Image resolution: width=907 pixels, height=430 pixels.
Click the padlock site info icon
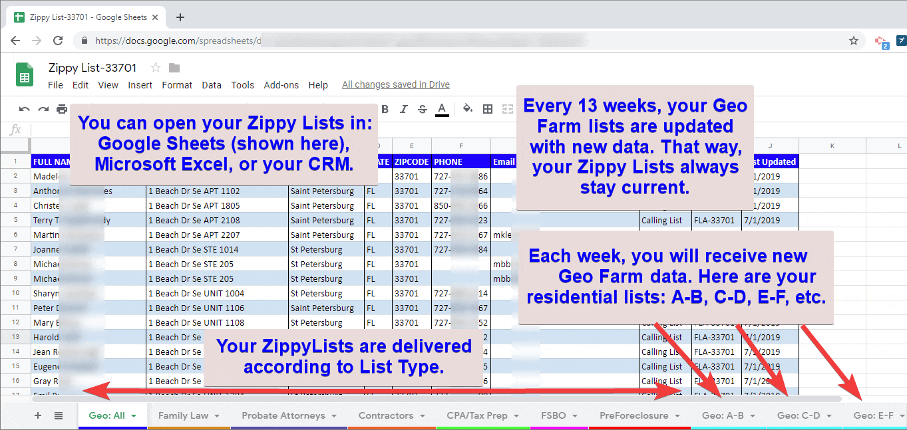[85, 41]
